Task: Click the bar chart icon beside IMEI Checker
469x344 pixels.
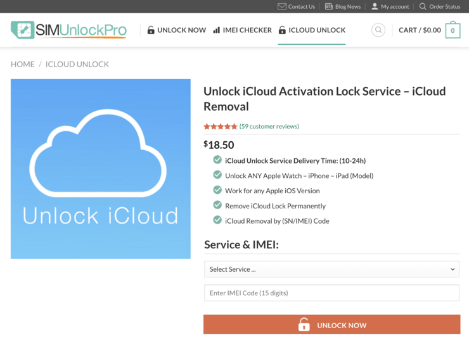Action: point(217,30)
